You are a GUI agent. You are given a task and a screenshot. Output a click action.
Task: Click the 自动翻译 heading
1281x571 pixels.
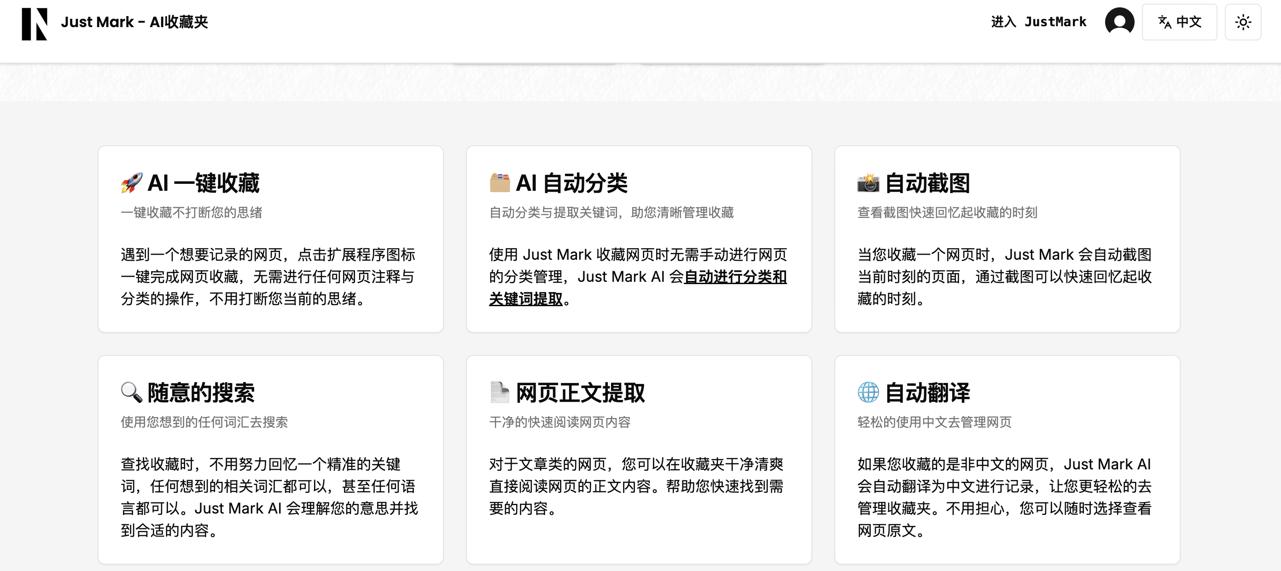[927, 392]
